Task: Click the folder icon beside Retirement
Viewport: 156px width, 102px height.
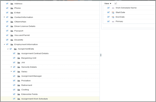Action: coord(19,85)
